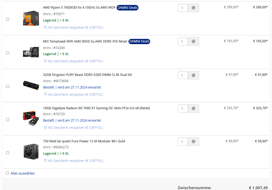Open 750 Watt be quiet! Pure Power link
Viewport: 272px width, 190px height.
[x=84, y=141]
